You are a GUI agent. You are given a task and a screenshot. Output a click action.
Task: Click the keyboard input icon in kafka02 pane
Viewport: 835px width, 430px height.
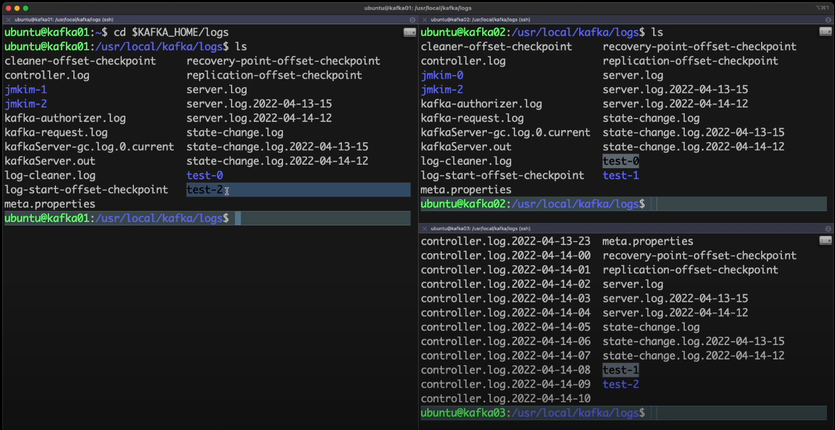tap(826, 31)
